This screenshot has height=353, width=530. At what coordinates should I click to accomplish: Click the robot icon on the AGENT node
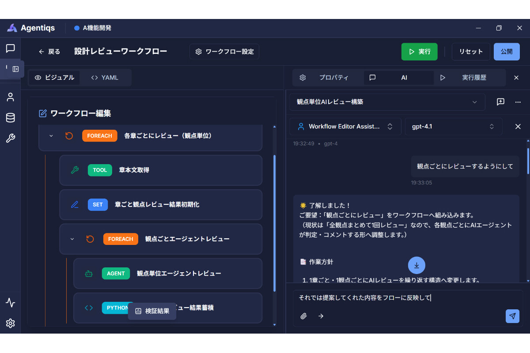(x=88, y=273)
